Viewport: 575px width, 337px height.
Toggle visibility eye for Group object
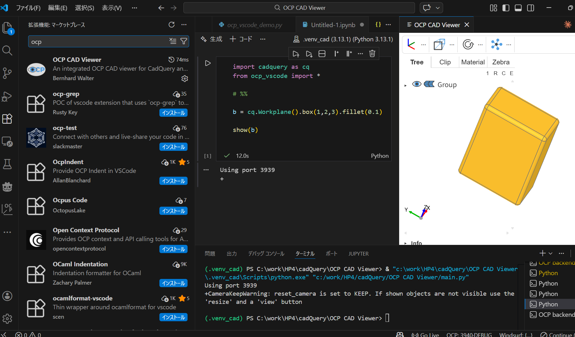pyautogui.click(x=417, y=84)
